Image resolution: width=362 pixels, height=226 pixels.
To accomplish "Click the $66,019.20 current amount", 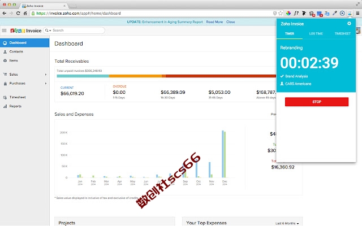I will [72, 93].
